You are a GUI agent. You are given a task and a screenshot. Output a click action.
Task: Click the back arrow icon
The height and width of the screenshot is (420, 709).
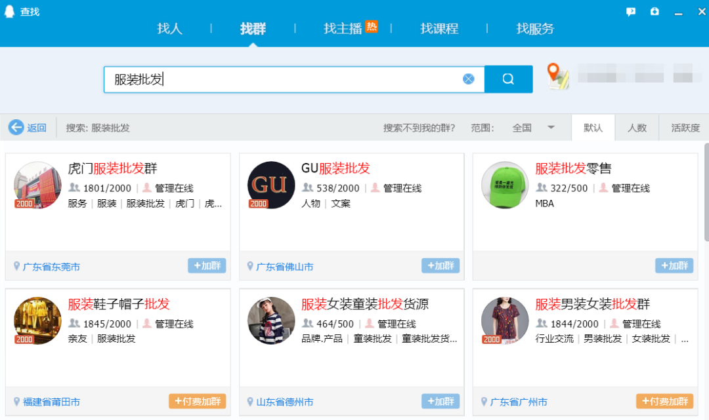(x=16, y=128)
